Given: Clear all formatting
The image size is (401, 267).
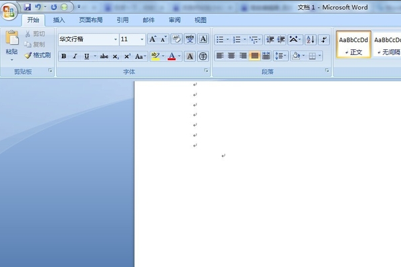Looking at the screenshot, I should pyautogui.click(x=176, y=39).
